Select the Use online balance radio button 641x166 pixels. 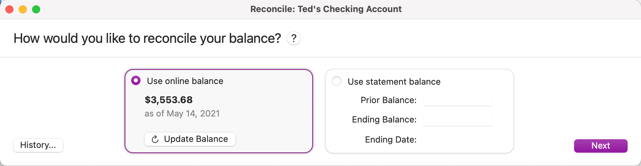coord(136,81)
